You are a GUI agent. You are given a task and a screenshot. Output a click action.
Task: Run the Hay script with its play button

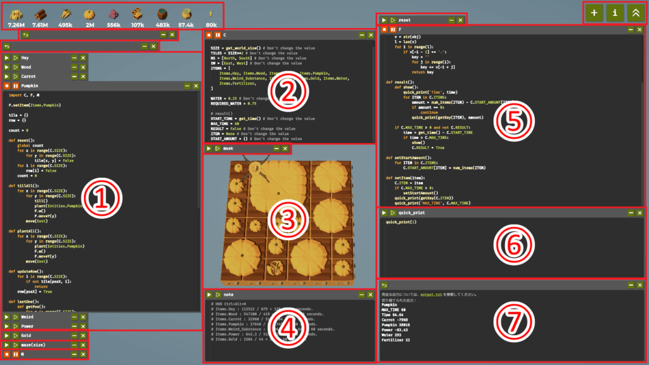click(x=7, y=58)
